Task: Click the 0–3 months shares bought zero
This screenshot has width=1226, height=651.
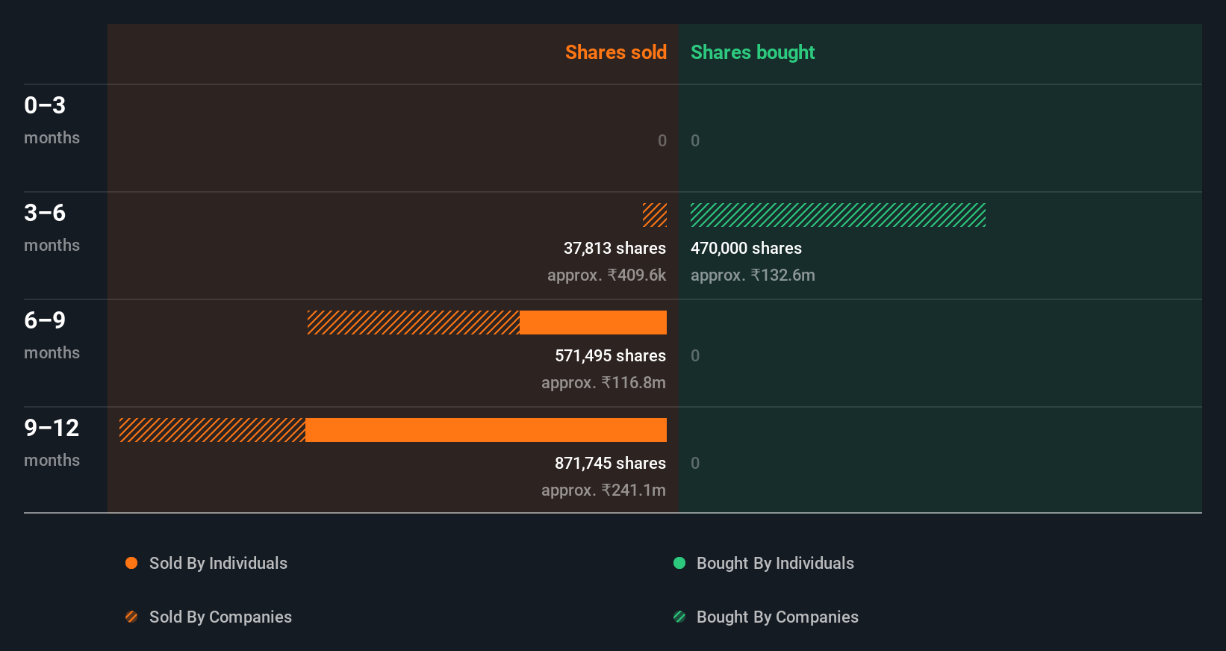Action: tap(695, 140)
